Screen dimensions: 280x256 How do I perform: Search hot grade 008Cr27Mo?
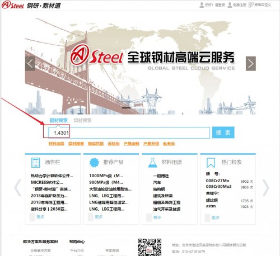(217, 181)
